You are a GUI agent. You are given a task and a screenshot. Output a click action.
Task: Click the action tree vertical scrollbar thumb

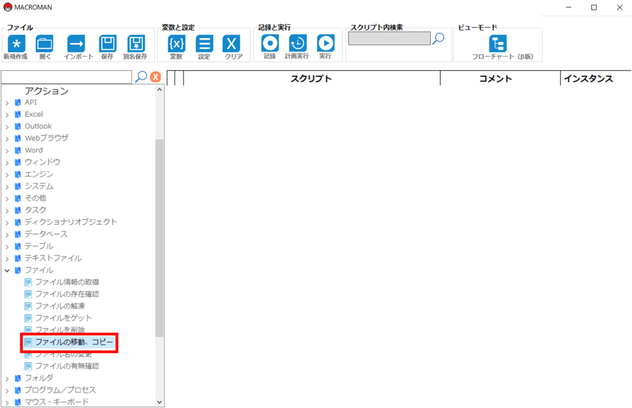160,238
